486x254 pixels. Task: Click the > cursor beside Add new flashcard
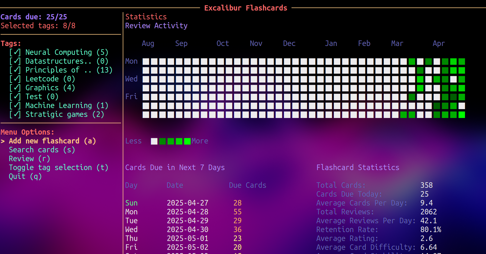[3, 141]
